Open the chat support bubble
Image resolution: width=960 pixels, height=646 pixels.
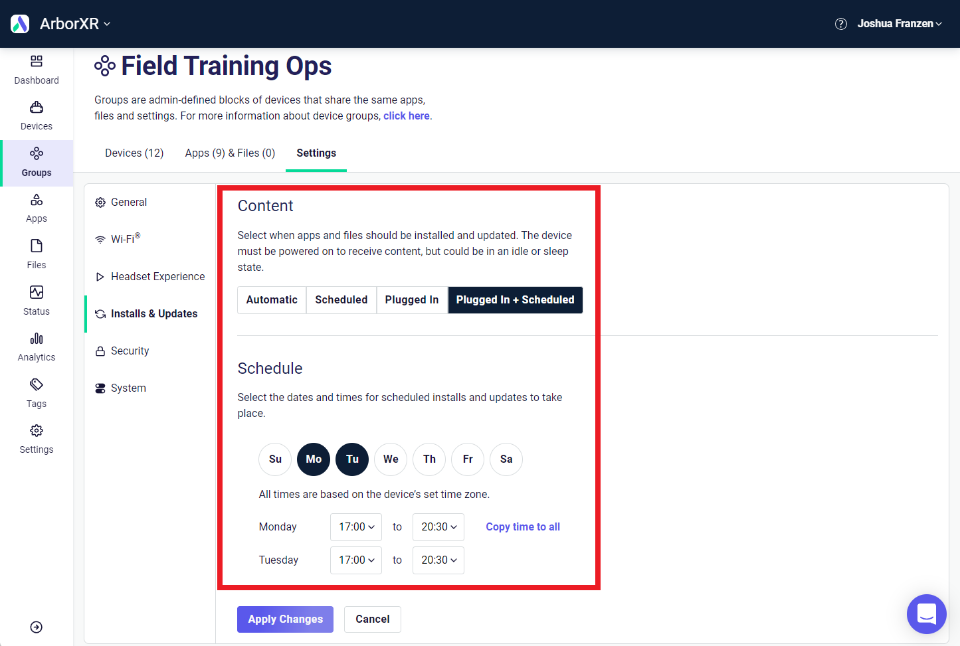pos(927,614)
